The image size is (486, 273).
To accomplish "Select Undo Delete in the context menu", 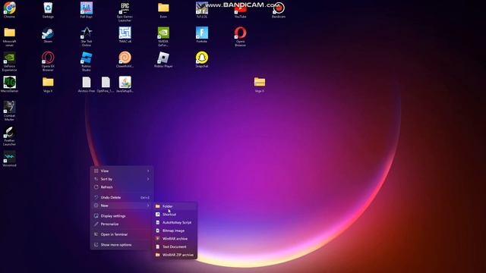I will (x=121, y=197).
